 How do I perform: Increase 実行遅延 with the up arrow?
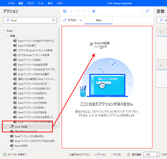(157, 153)
